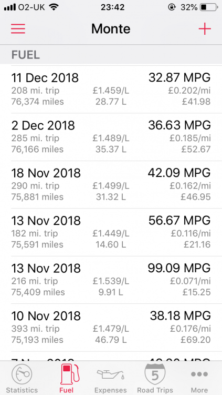The width and height of the screenshot is (222, 395).
Task: Open the Road Trips highway shield icon
Action: [x=155, y=374]
